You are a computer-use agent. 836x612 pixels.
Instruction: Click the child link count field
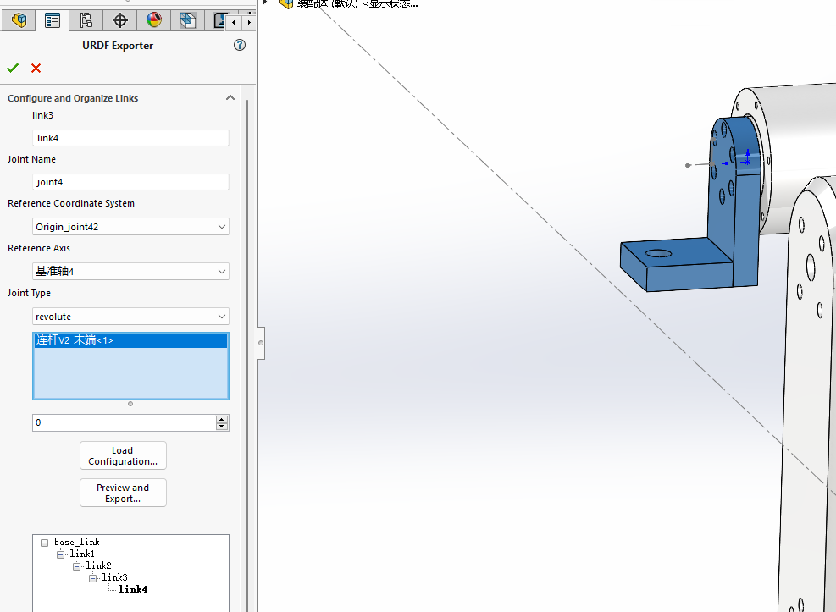(x=125, y=423)
